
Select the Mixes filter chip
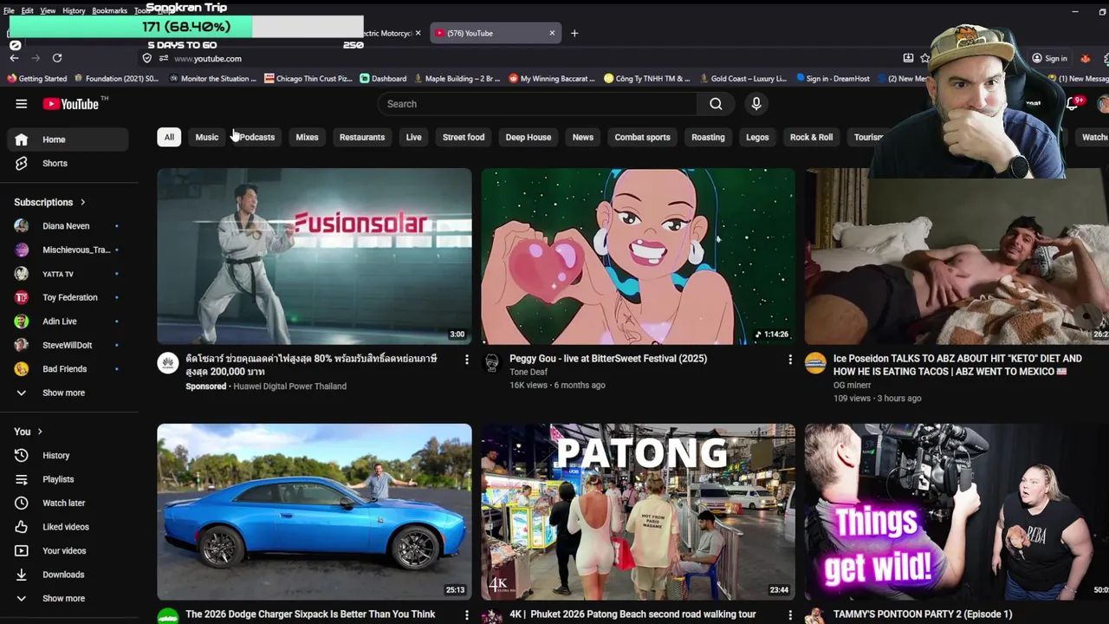(x=307, y=137)
